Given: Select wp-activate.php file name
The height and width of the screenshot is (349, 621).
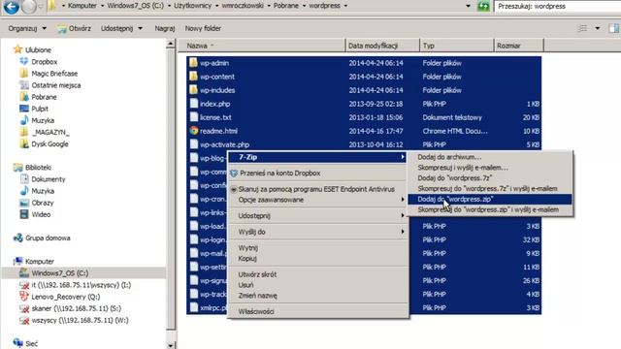Looking at the screenshot, I should tap(224, 144).
